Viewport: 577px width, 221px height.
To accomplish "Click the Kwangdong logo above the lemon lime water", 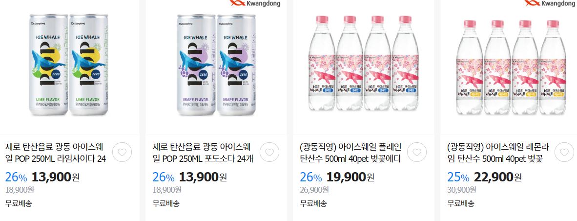I will coord(550,3).
